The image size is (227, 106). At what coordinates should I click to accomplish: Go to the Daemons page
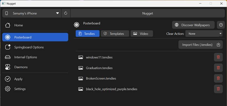coord(35,67)
